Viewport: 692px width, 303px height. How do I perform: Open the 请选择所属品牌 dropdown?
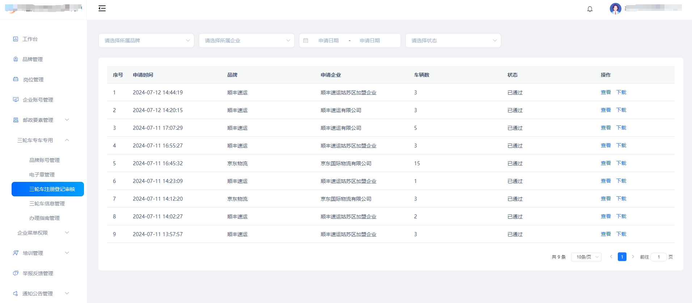coord(146,40)
